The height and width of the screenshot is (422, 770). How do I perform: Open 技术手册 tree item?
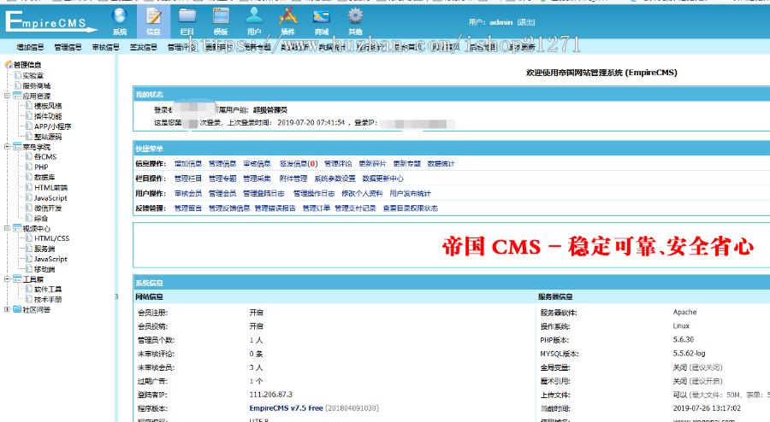pyautogui.click(x=48, y=300)
